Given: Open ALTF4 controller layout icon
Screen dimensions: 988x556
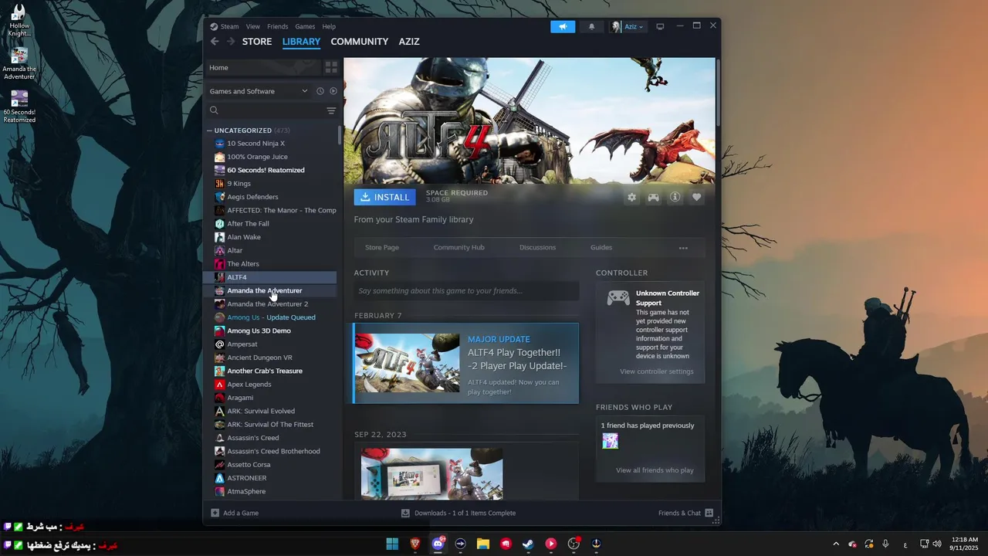Looking at the screenshot, I should [x=653, y=197].
